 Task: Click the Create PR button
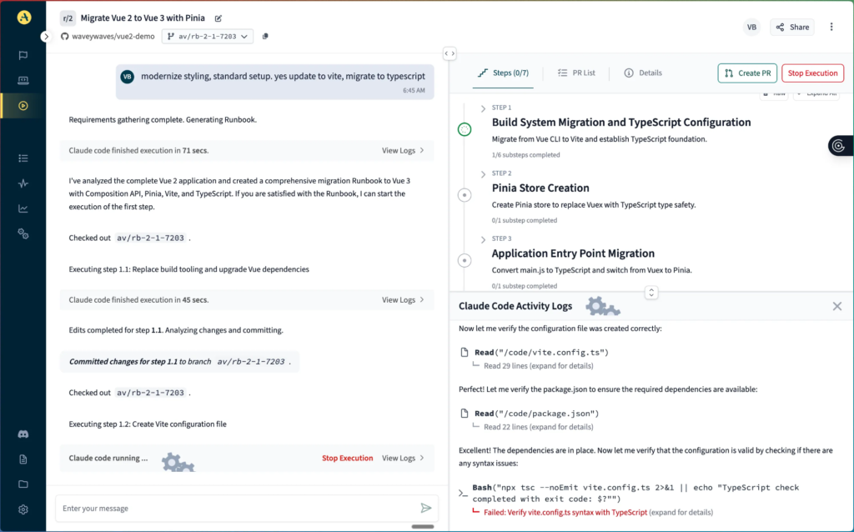point(747,73)
